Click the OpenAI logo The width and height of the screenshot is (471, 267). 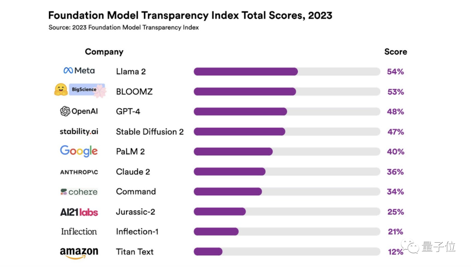tap(79, 111)
